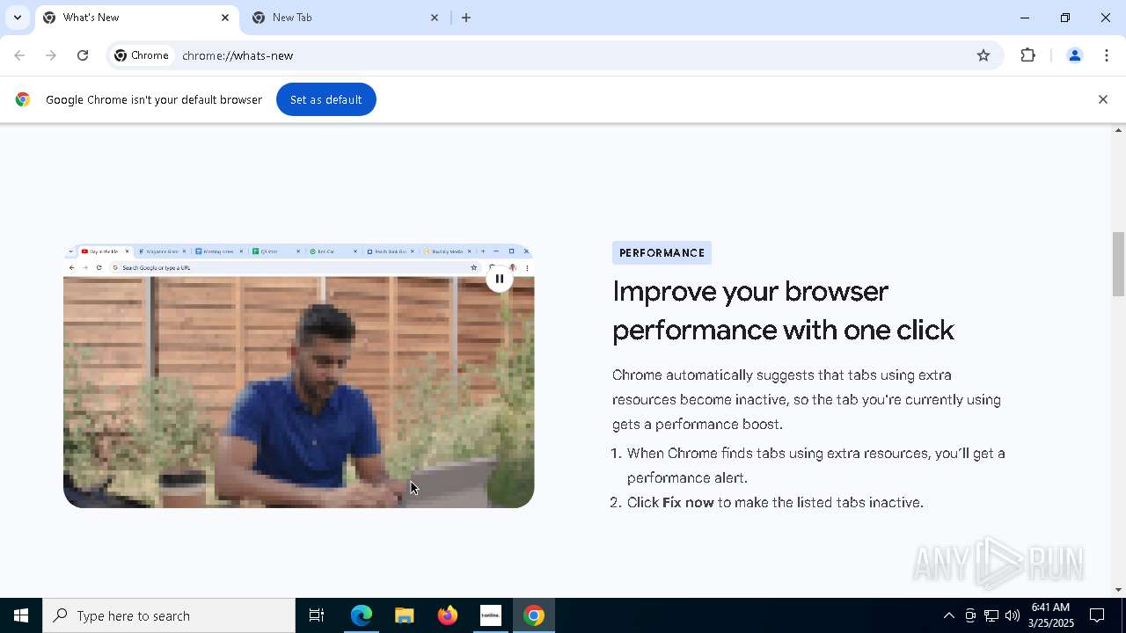The height and width of the screenshot is (633, 1126).
Task: Go back with the back arrow
Action: pyautogui.click(x=19, y=55)
